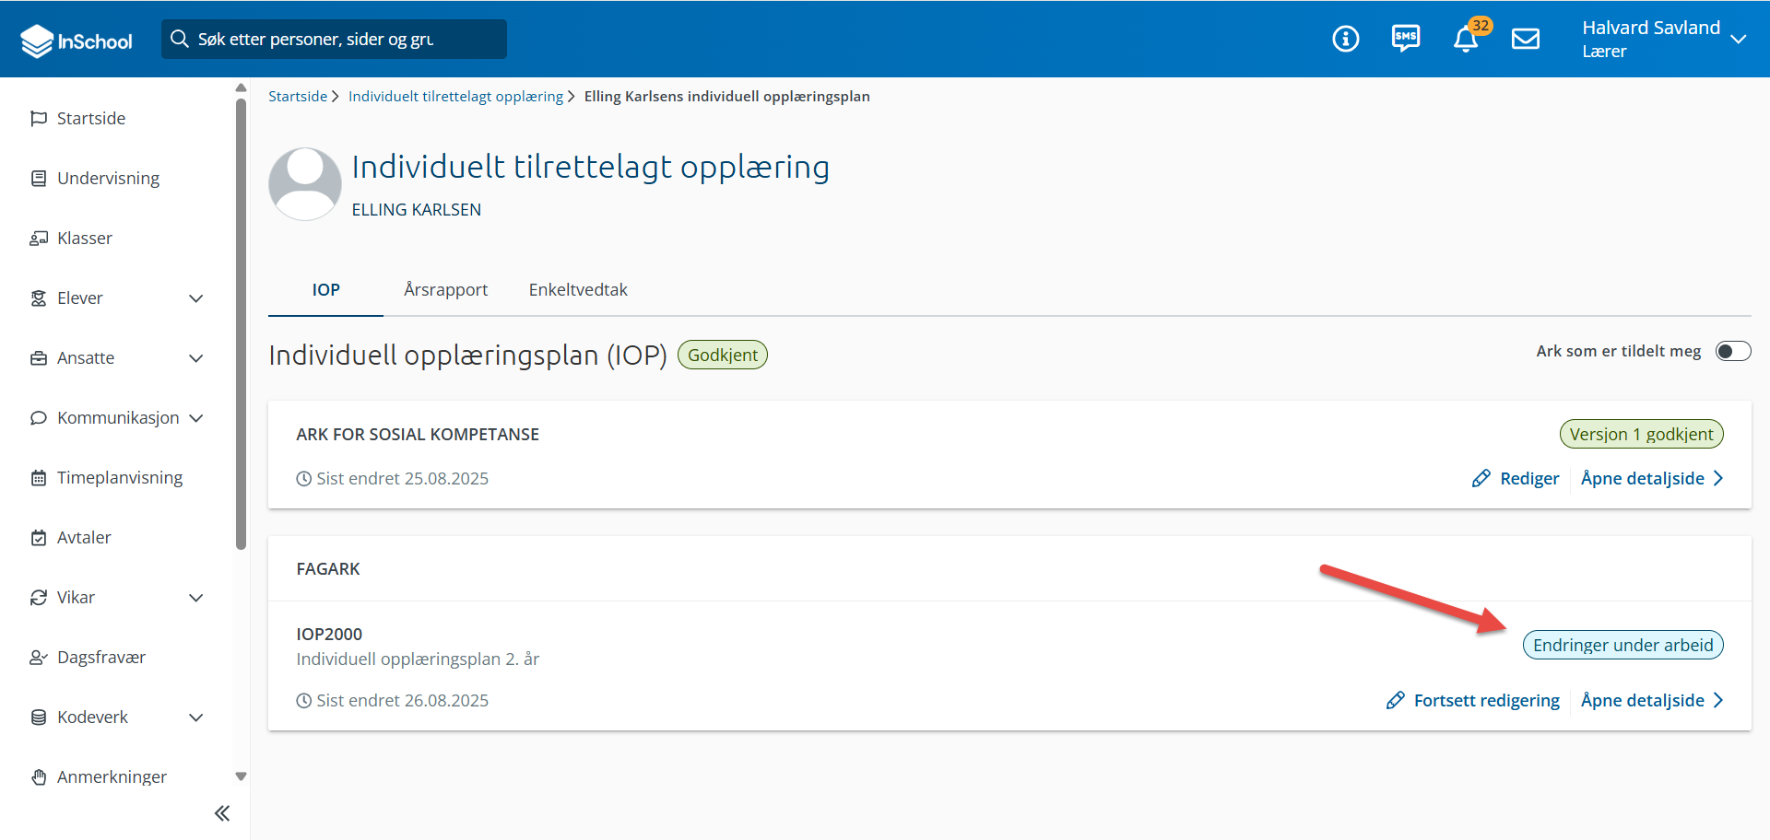1770x840 pixels.
Task: Click the Kommunikasjon speech bubble icon
Action: click(x=39, y=417)
